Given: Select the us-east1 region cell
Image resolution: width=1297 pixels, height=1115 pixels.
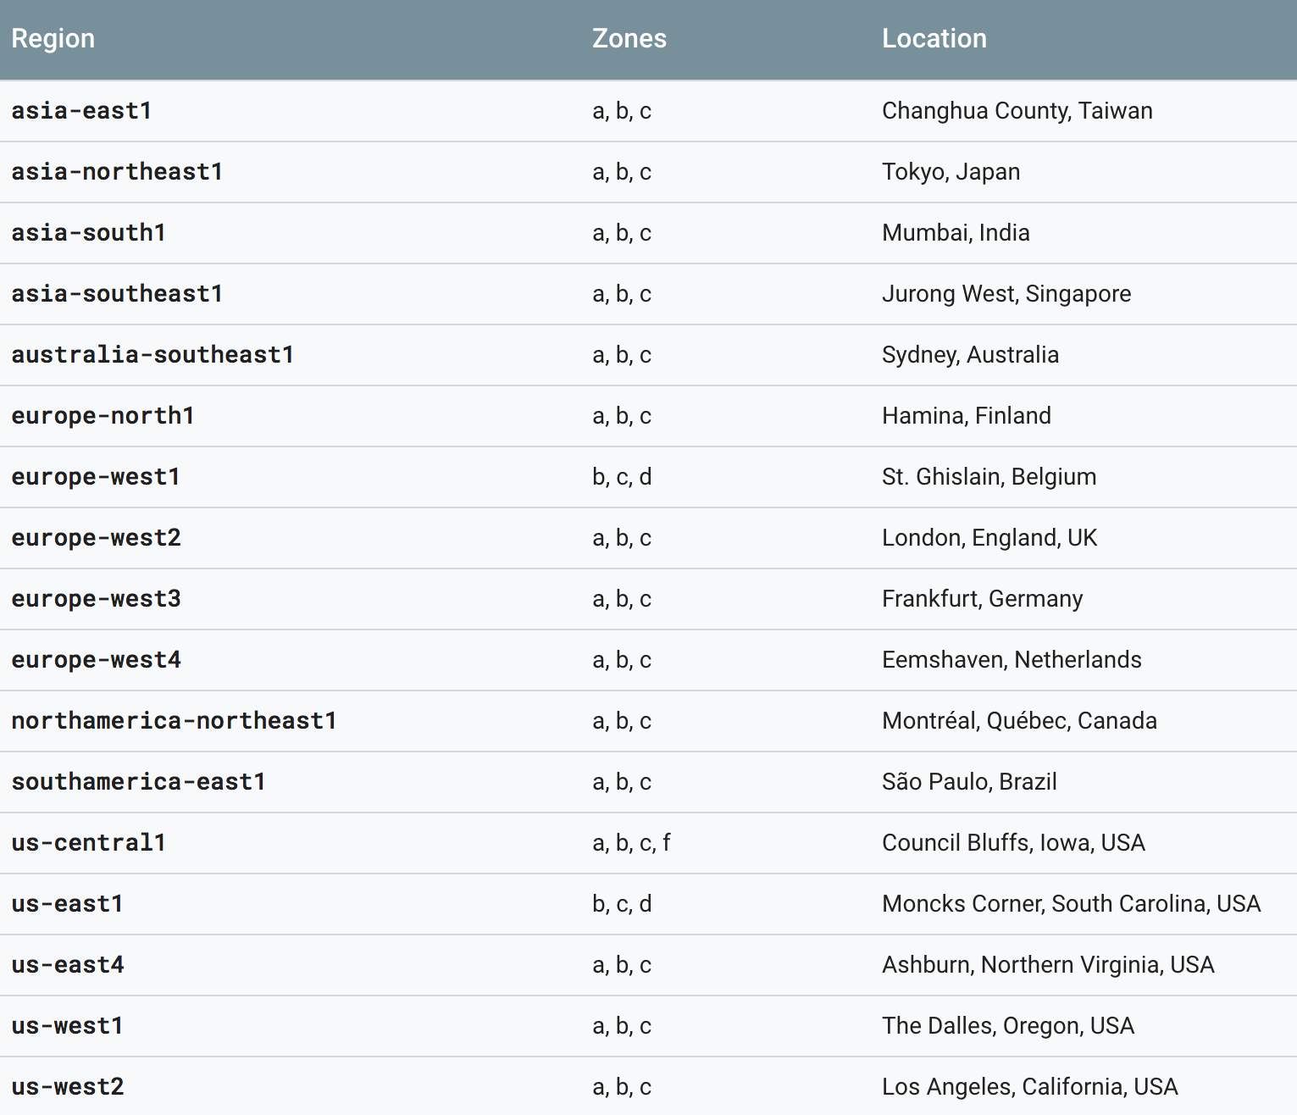Looking at the screenshot, I should coord(67,904).
